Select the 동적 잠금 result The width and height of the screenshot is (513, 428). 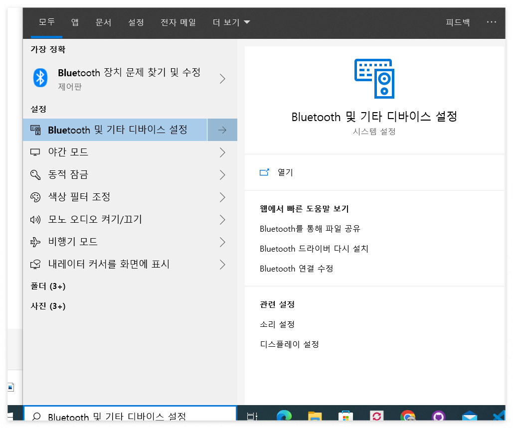point(115,174)
